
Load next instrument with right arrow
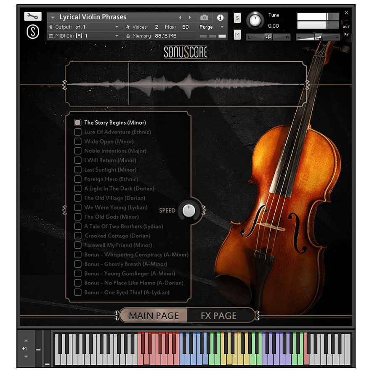coord(189,17)
